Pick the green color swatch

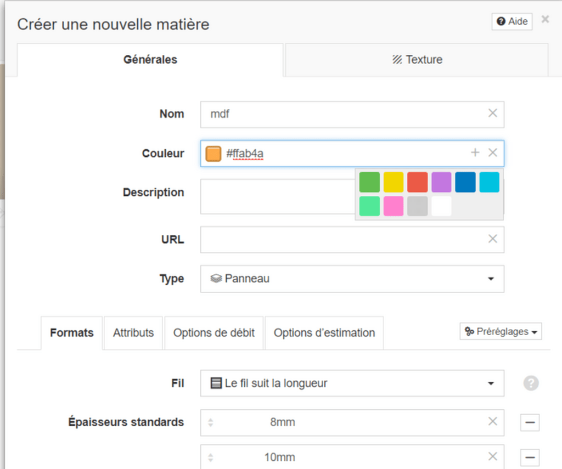[369, 182]
